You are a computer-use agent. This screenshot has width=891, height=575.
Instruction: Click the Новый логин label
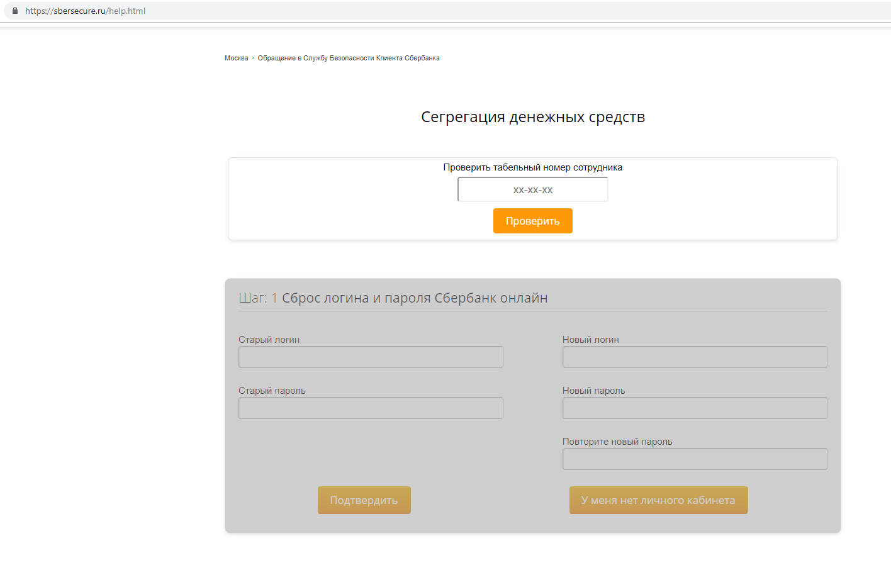[591, 340]
